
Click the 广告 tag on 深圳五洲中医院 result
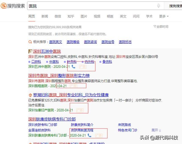[83, 67]
